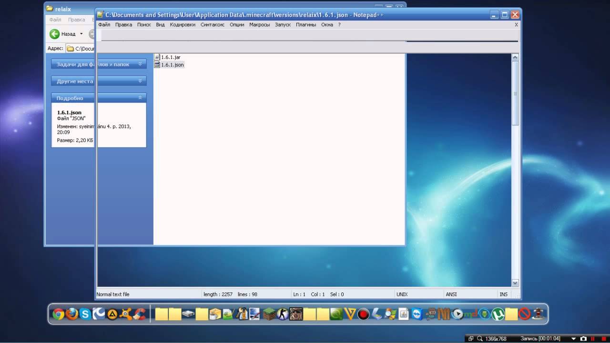
Task: Minimize the Notepad++ window
Action: click(495, 15)
